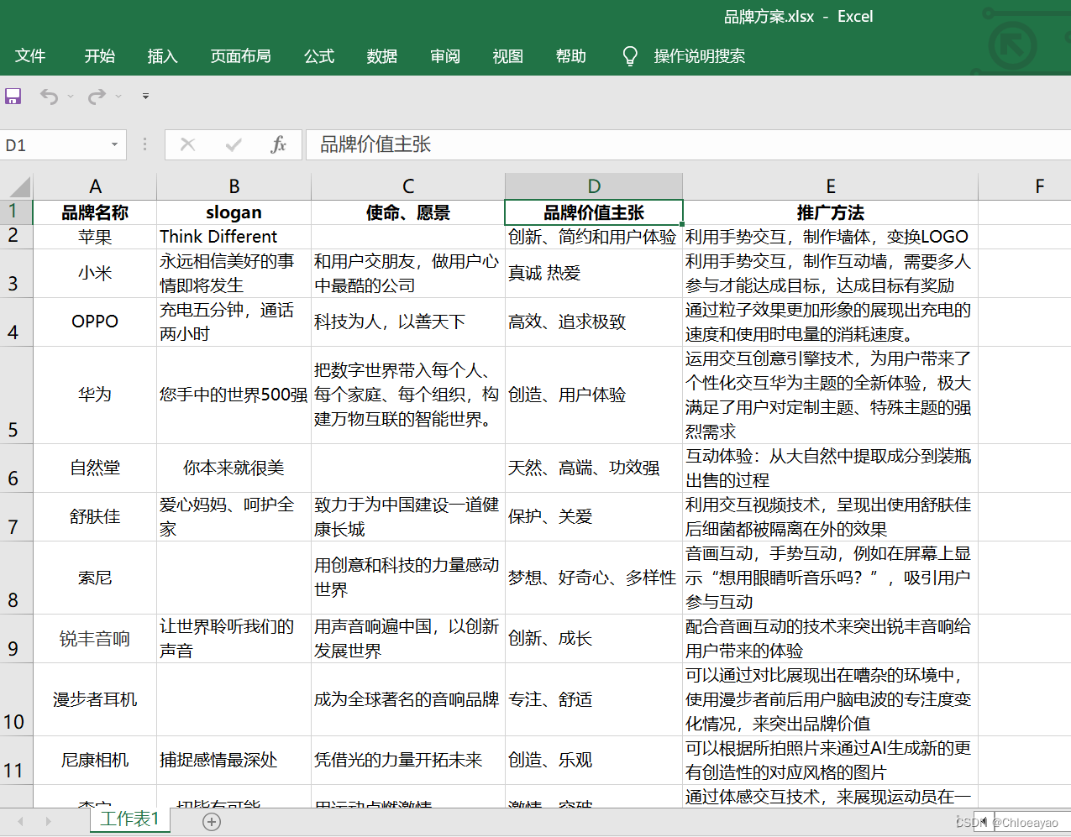Select the 工作表1 sheet tab
Screen dimensions: 1071x837
pos(129,819)
